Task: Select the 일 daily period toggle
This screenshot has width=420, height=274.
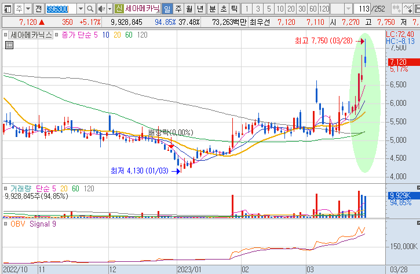Action: tap(167, 9)
